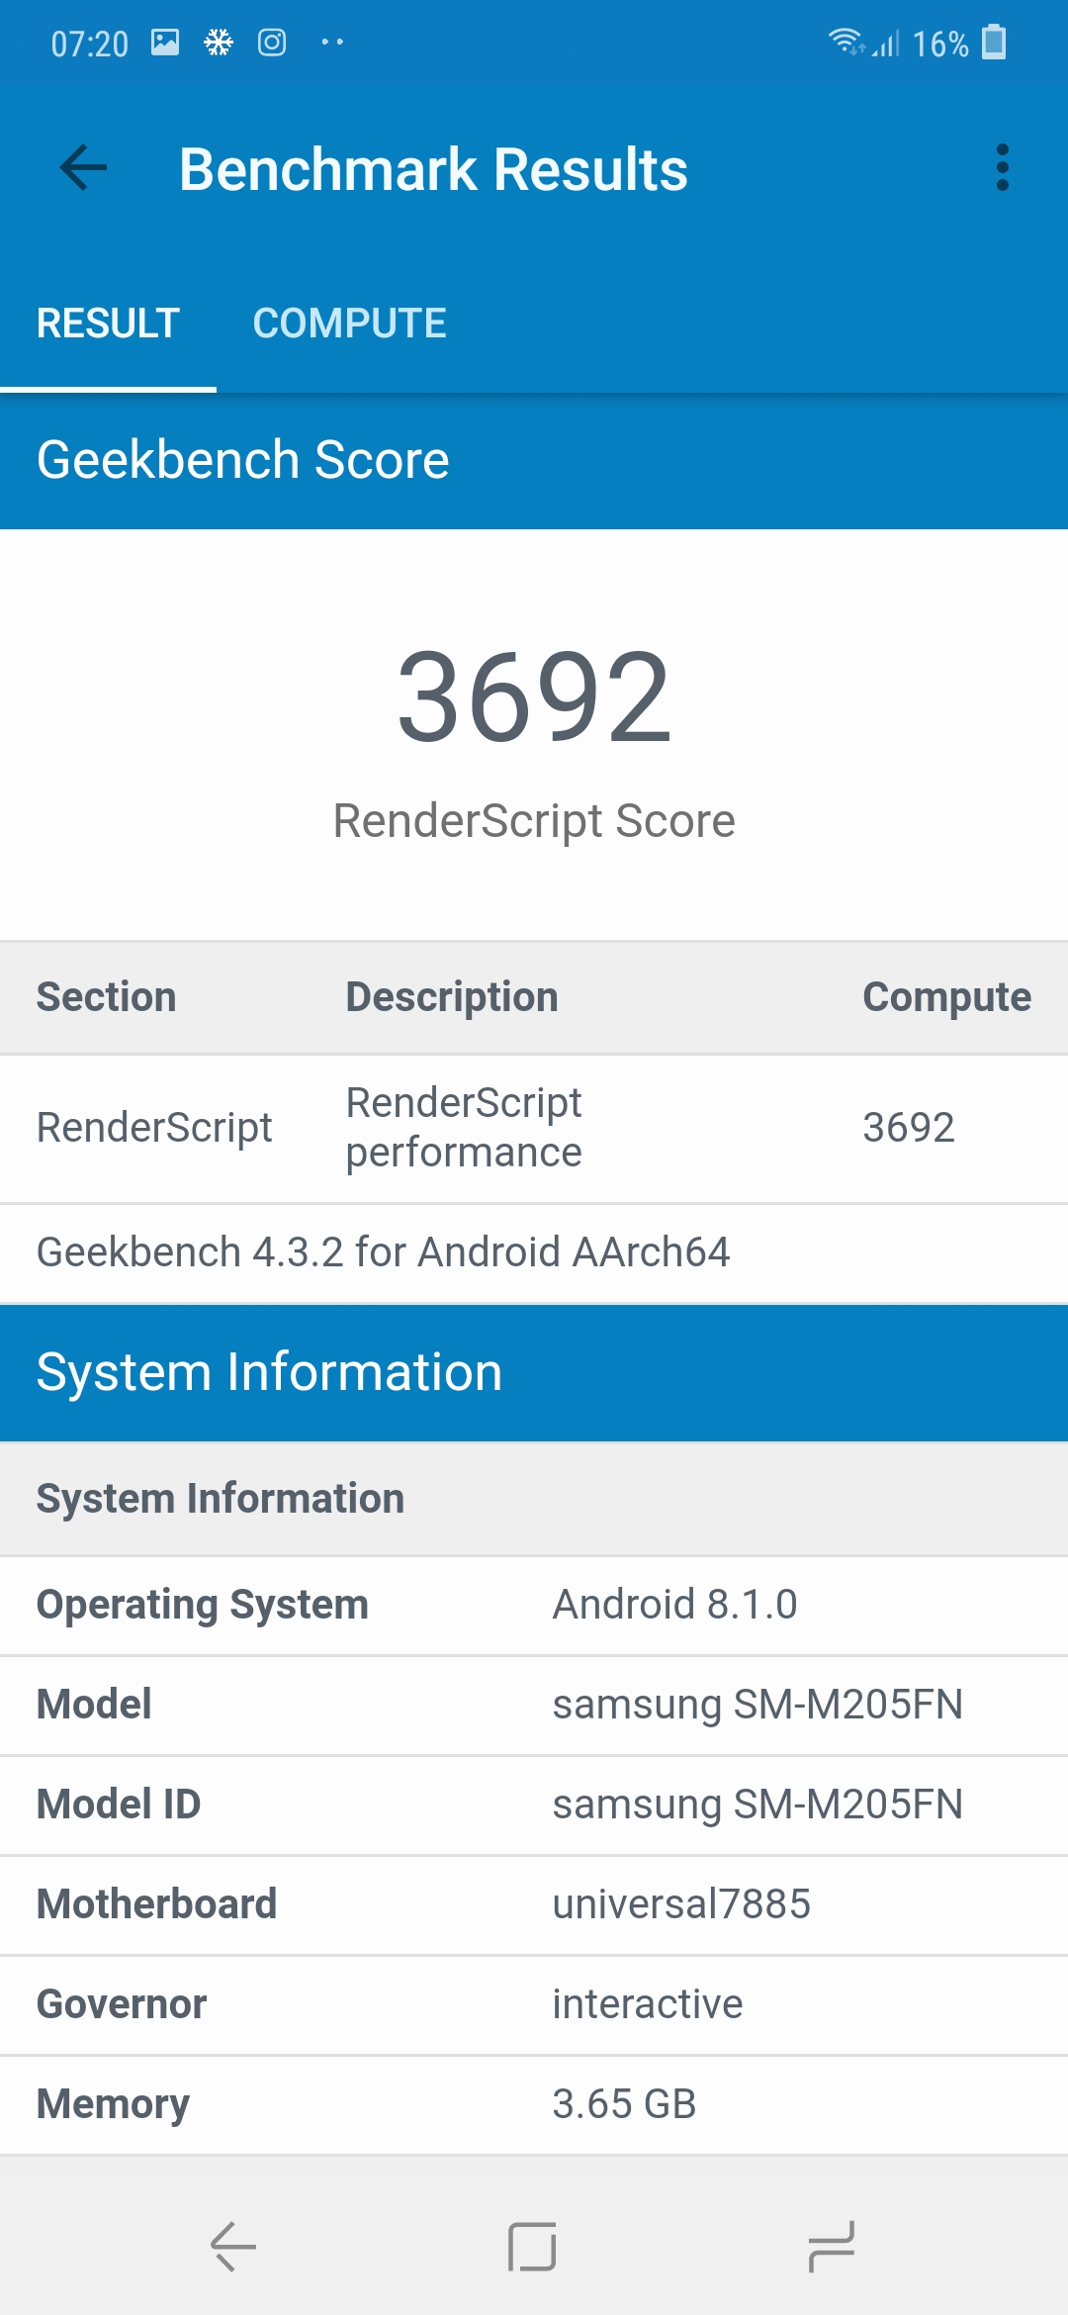Image resolution: width=1068 pixels, height=2315 pixels.
Task: Switch to the COMPUTE tab
Action: tap(349, 324)
